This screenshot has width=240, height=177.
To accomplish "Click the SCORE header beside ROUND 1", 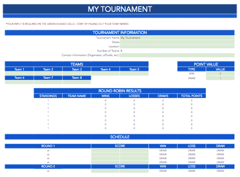I will tap(120, 146).
